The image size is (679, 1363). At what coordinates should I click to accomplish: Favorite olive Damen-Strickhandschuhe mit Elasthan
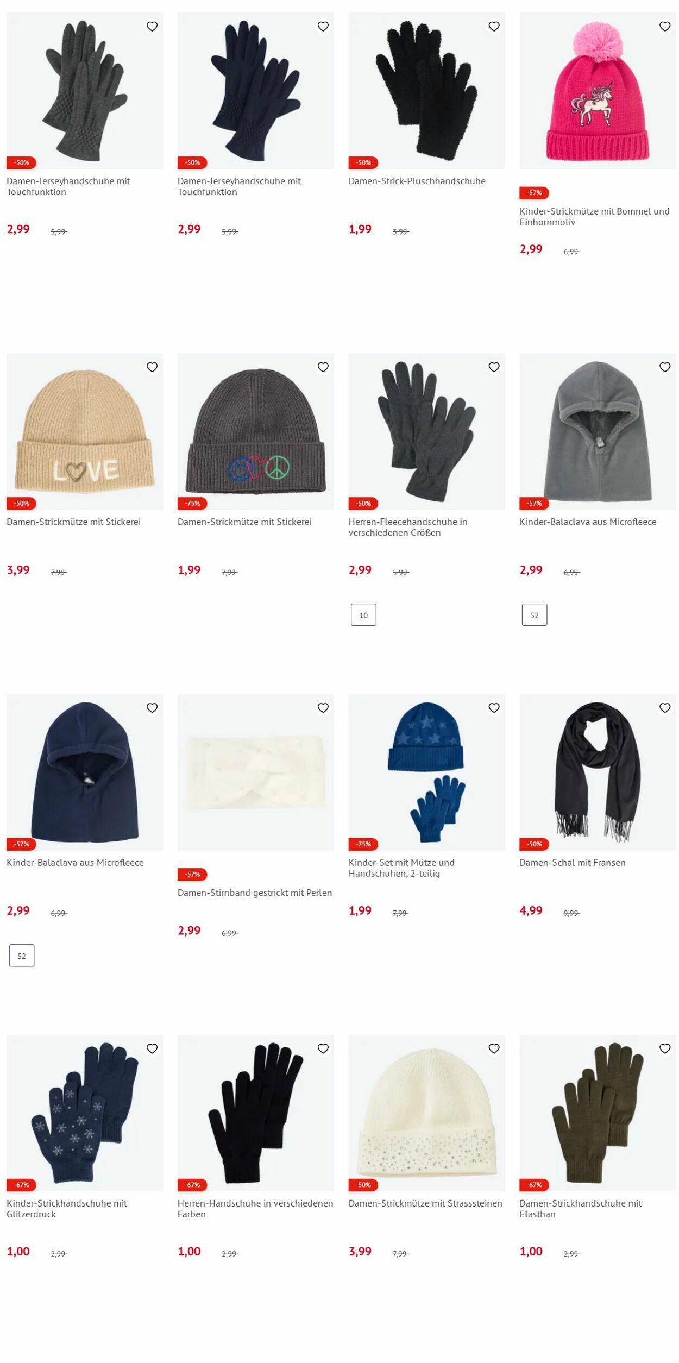665,1048
